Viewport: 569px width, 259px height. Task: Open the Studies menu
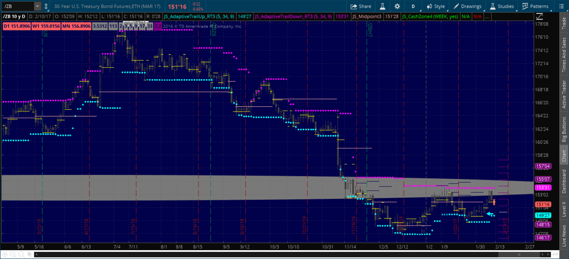tap(502, 6)
